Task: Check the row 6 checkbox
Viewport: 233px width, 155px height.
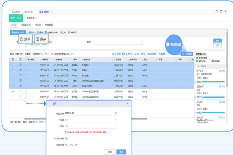Action: coord(21,91)
